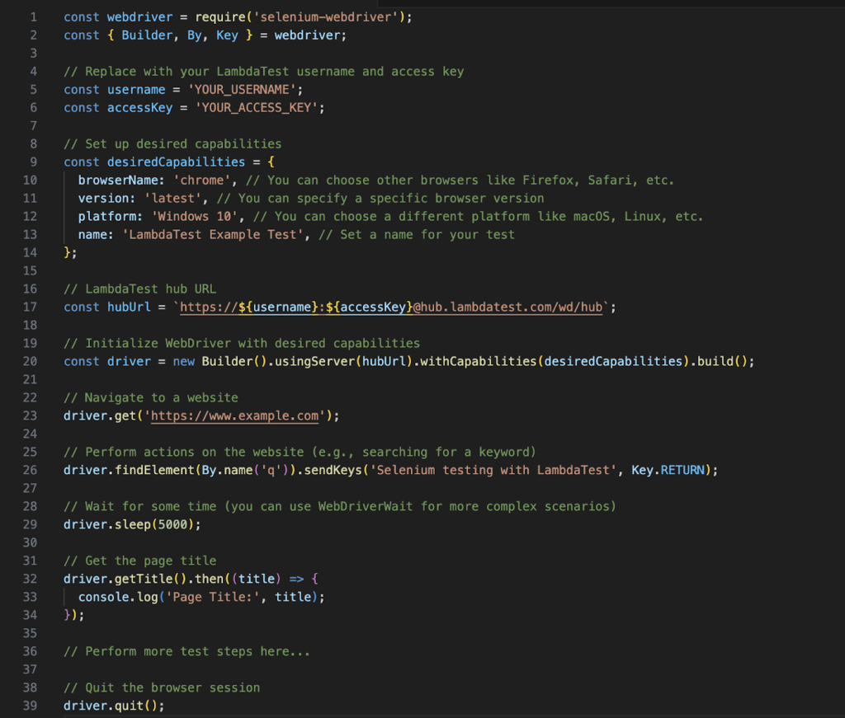Click the 'LambdaTest Example Test' string
Viewport: 845px width, 718px height.
(x=213, y=235)
